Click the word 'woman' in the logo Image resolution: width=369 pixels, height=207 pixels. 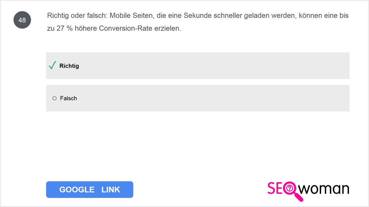(x=325, y=189)
